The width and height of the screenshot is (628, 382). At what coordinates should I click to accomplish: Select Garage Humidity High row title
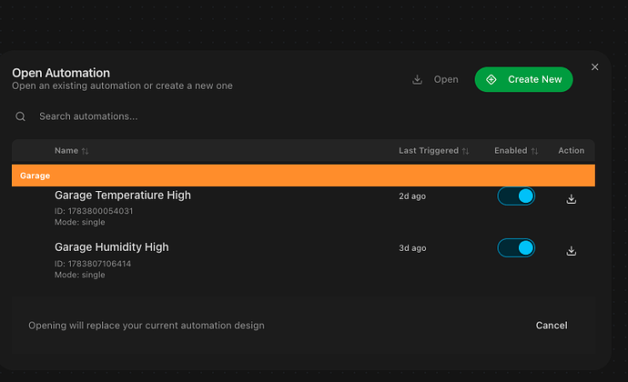(112, 247)
